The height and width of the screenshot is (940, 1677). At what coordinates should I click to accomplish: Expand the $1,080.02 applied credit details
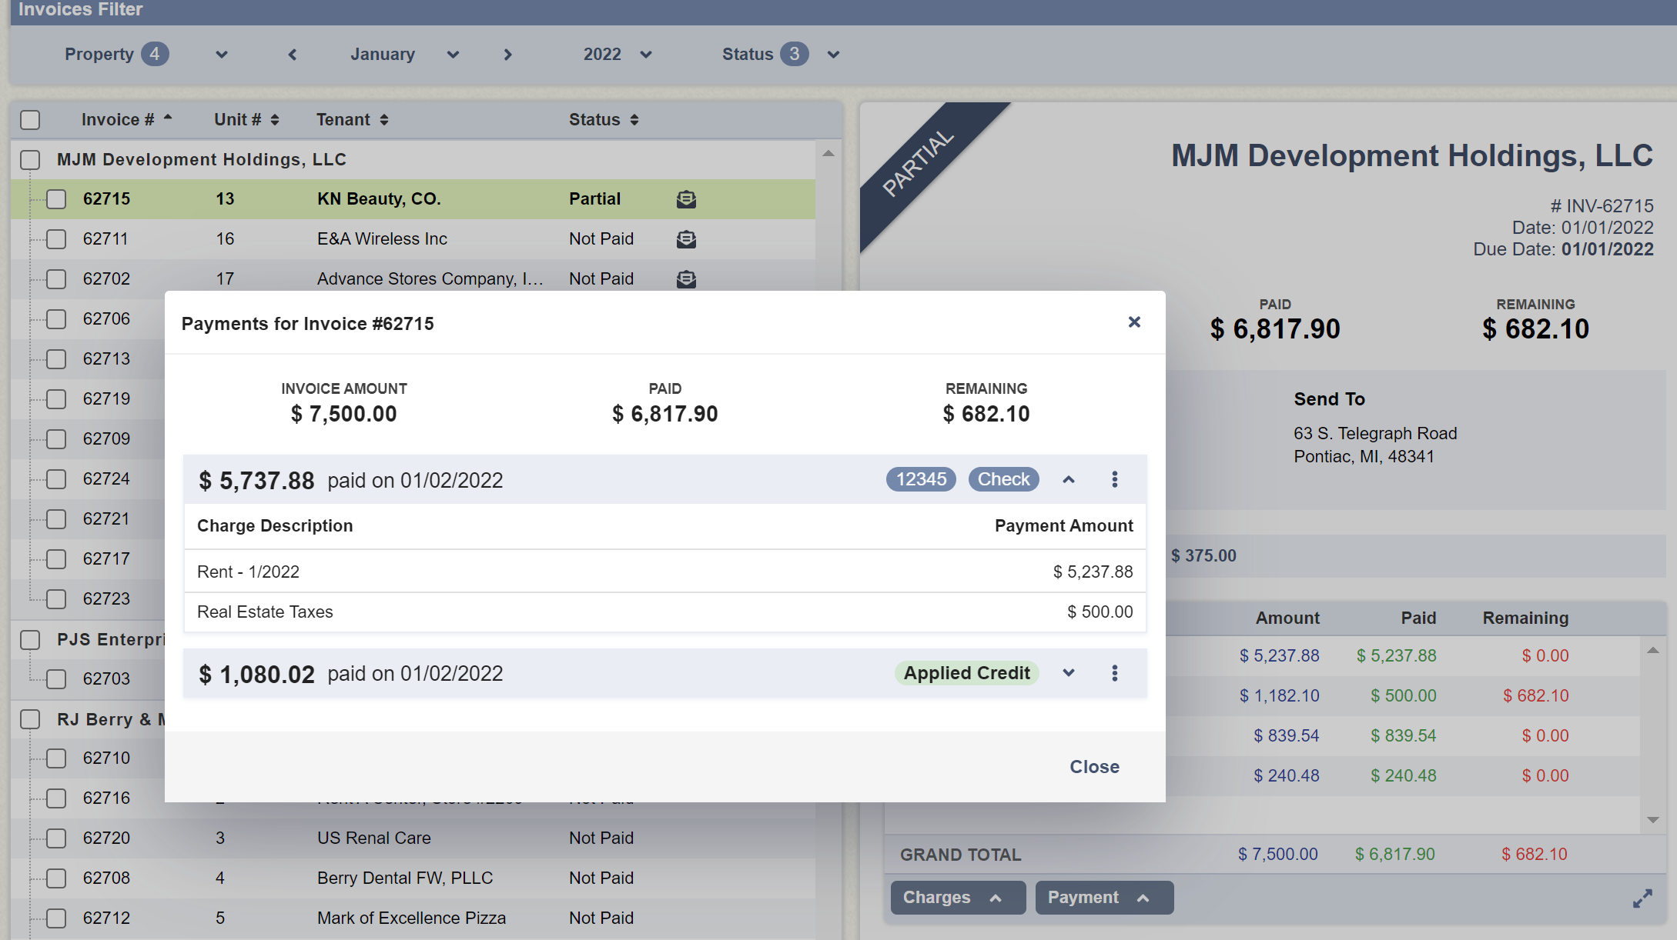coord(1069,673)
